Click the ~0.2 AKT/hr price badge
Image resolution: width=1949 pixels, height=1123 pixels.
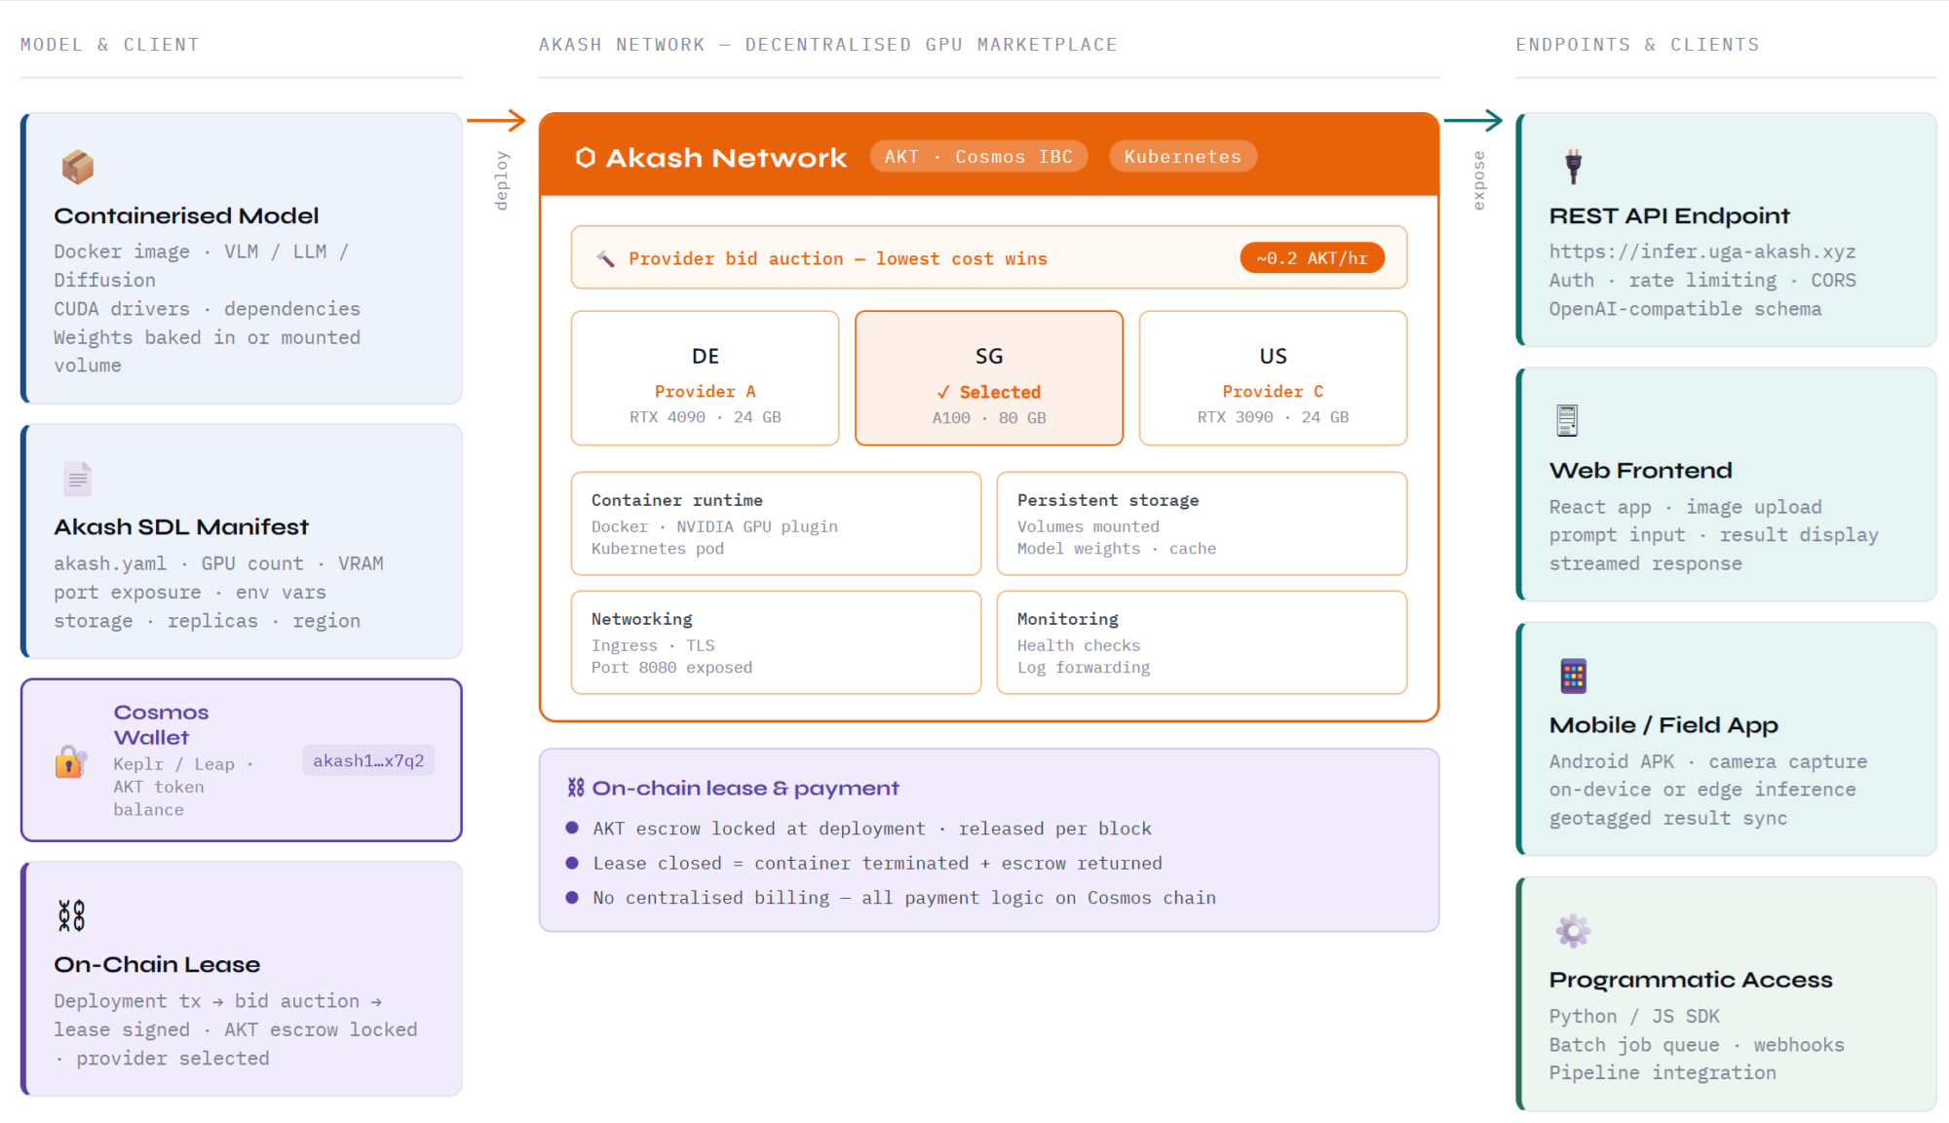(x=1312, y=258)
